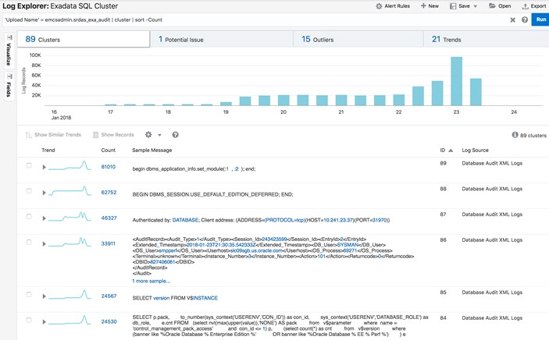Screen dimensions: 549x340
Task: Open query help question mark icon
Action: tap(525, 20)
